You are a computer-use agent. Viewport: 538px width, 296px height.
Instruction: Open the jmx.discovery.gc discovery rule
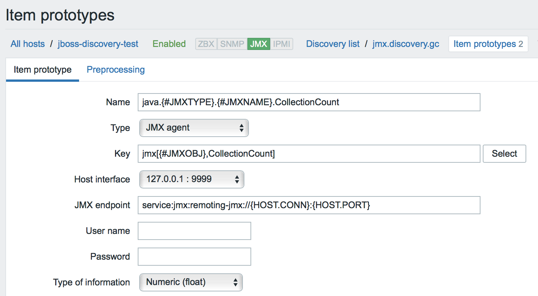tap(405, 44)
